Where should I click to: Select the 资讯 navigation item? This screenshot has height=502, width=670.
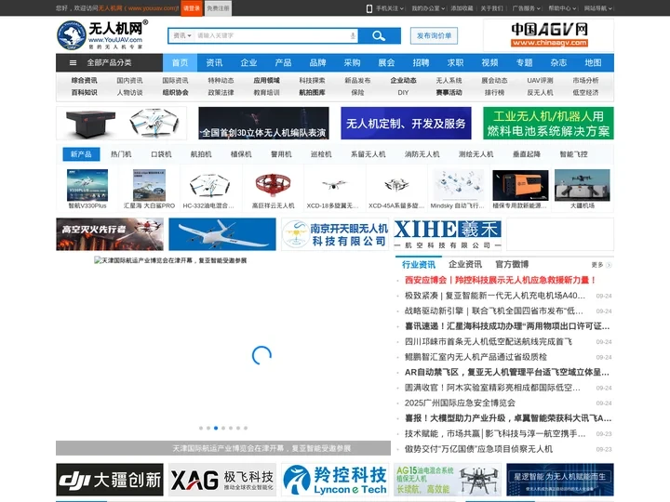click(x=214, y=63)
